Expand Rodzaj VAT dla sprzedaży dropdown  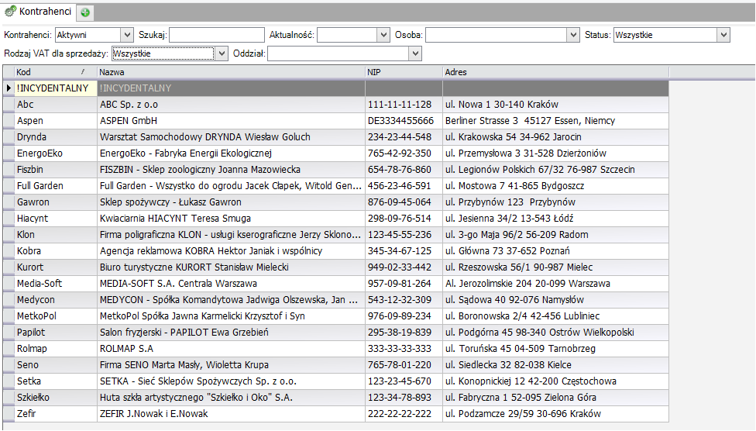pos(222,53)
